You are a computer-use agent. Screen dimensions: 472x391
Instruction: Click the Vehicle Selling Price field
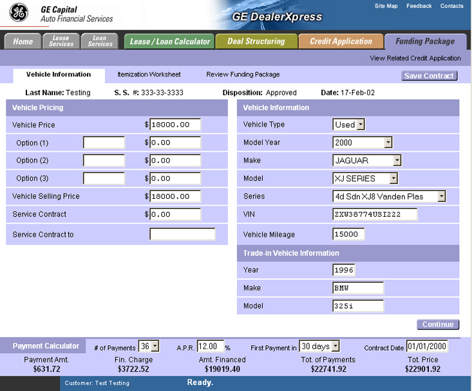coord(175,196)
